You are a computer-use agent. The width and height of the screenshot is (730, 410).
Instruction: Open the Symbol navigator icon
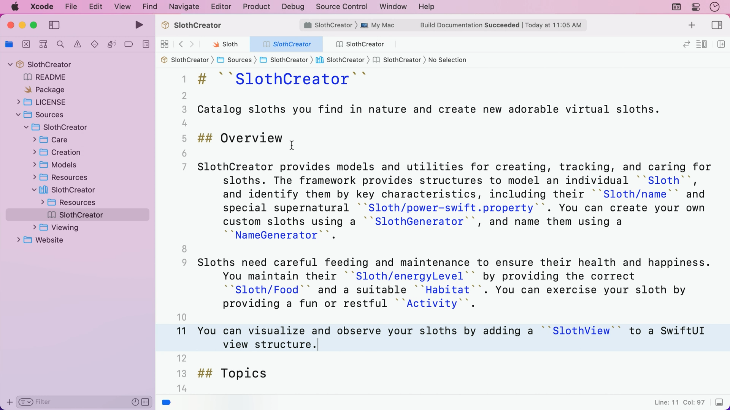tap(43, 44)
